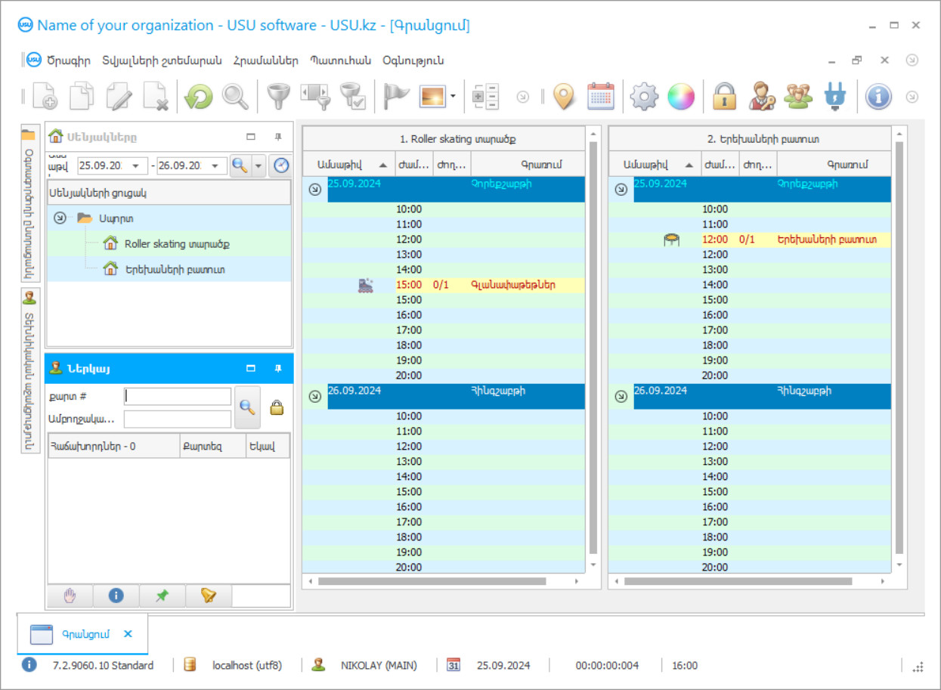Click the hand icon button below client list
The image size is (941, 690).
click(x=70, y=596)
